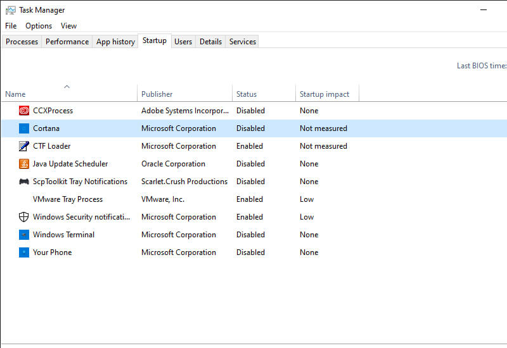Click Scarlet.Crush Productions publisher cell
The width and height of the screenshot is (507, 348).
(184, 182)
